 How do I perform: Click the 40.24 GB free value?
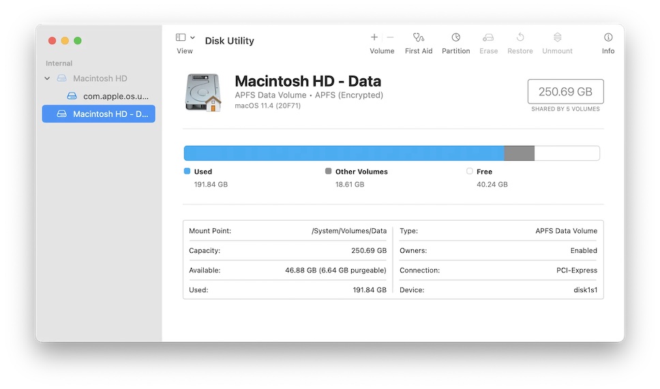click(492, 184)
